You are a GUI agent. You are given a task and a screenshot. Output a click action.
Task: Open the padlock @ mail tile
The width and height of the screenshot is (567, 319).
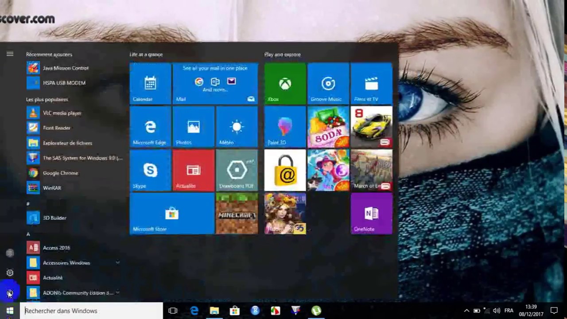click(x=285, y=171)
